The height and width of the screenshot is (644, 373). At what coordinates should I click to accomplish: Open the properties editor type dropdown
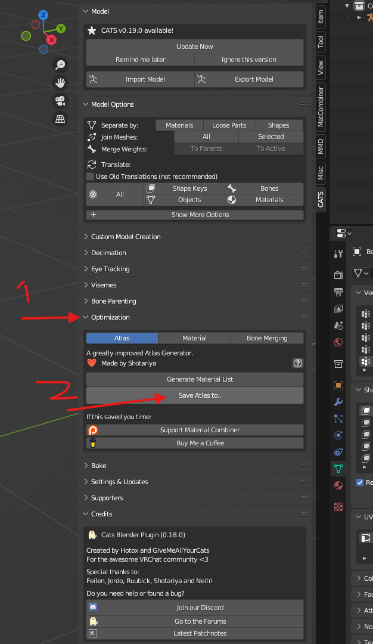[343, 233]
